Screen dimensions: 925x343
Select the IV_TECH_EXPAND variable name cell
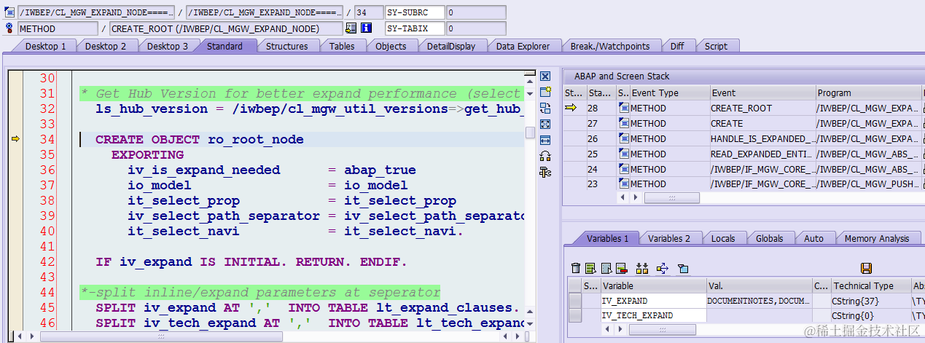[x=653, y=315]
